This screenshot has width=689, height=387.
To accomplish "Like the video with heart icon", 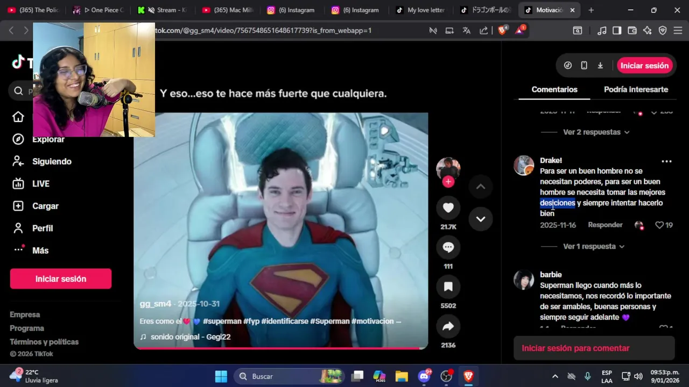I will click(x=448, y=208).
